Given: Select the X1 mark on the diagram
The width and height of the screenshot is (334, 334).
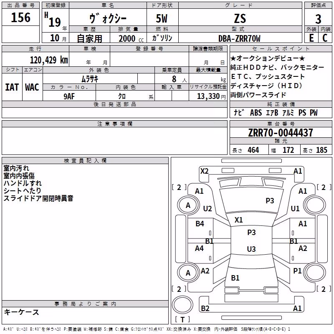Looking at the screenshot, I should point(238,220).
